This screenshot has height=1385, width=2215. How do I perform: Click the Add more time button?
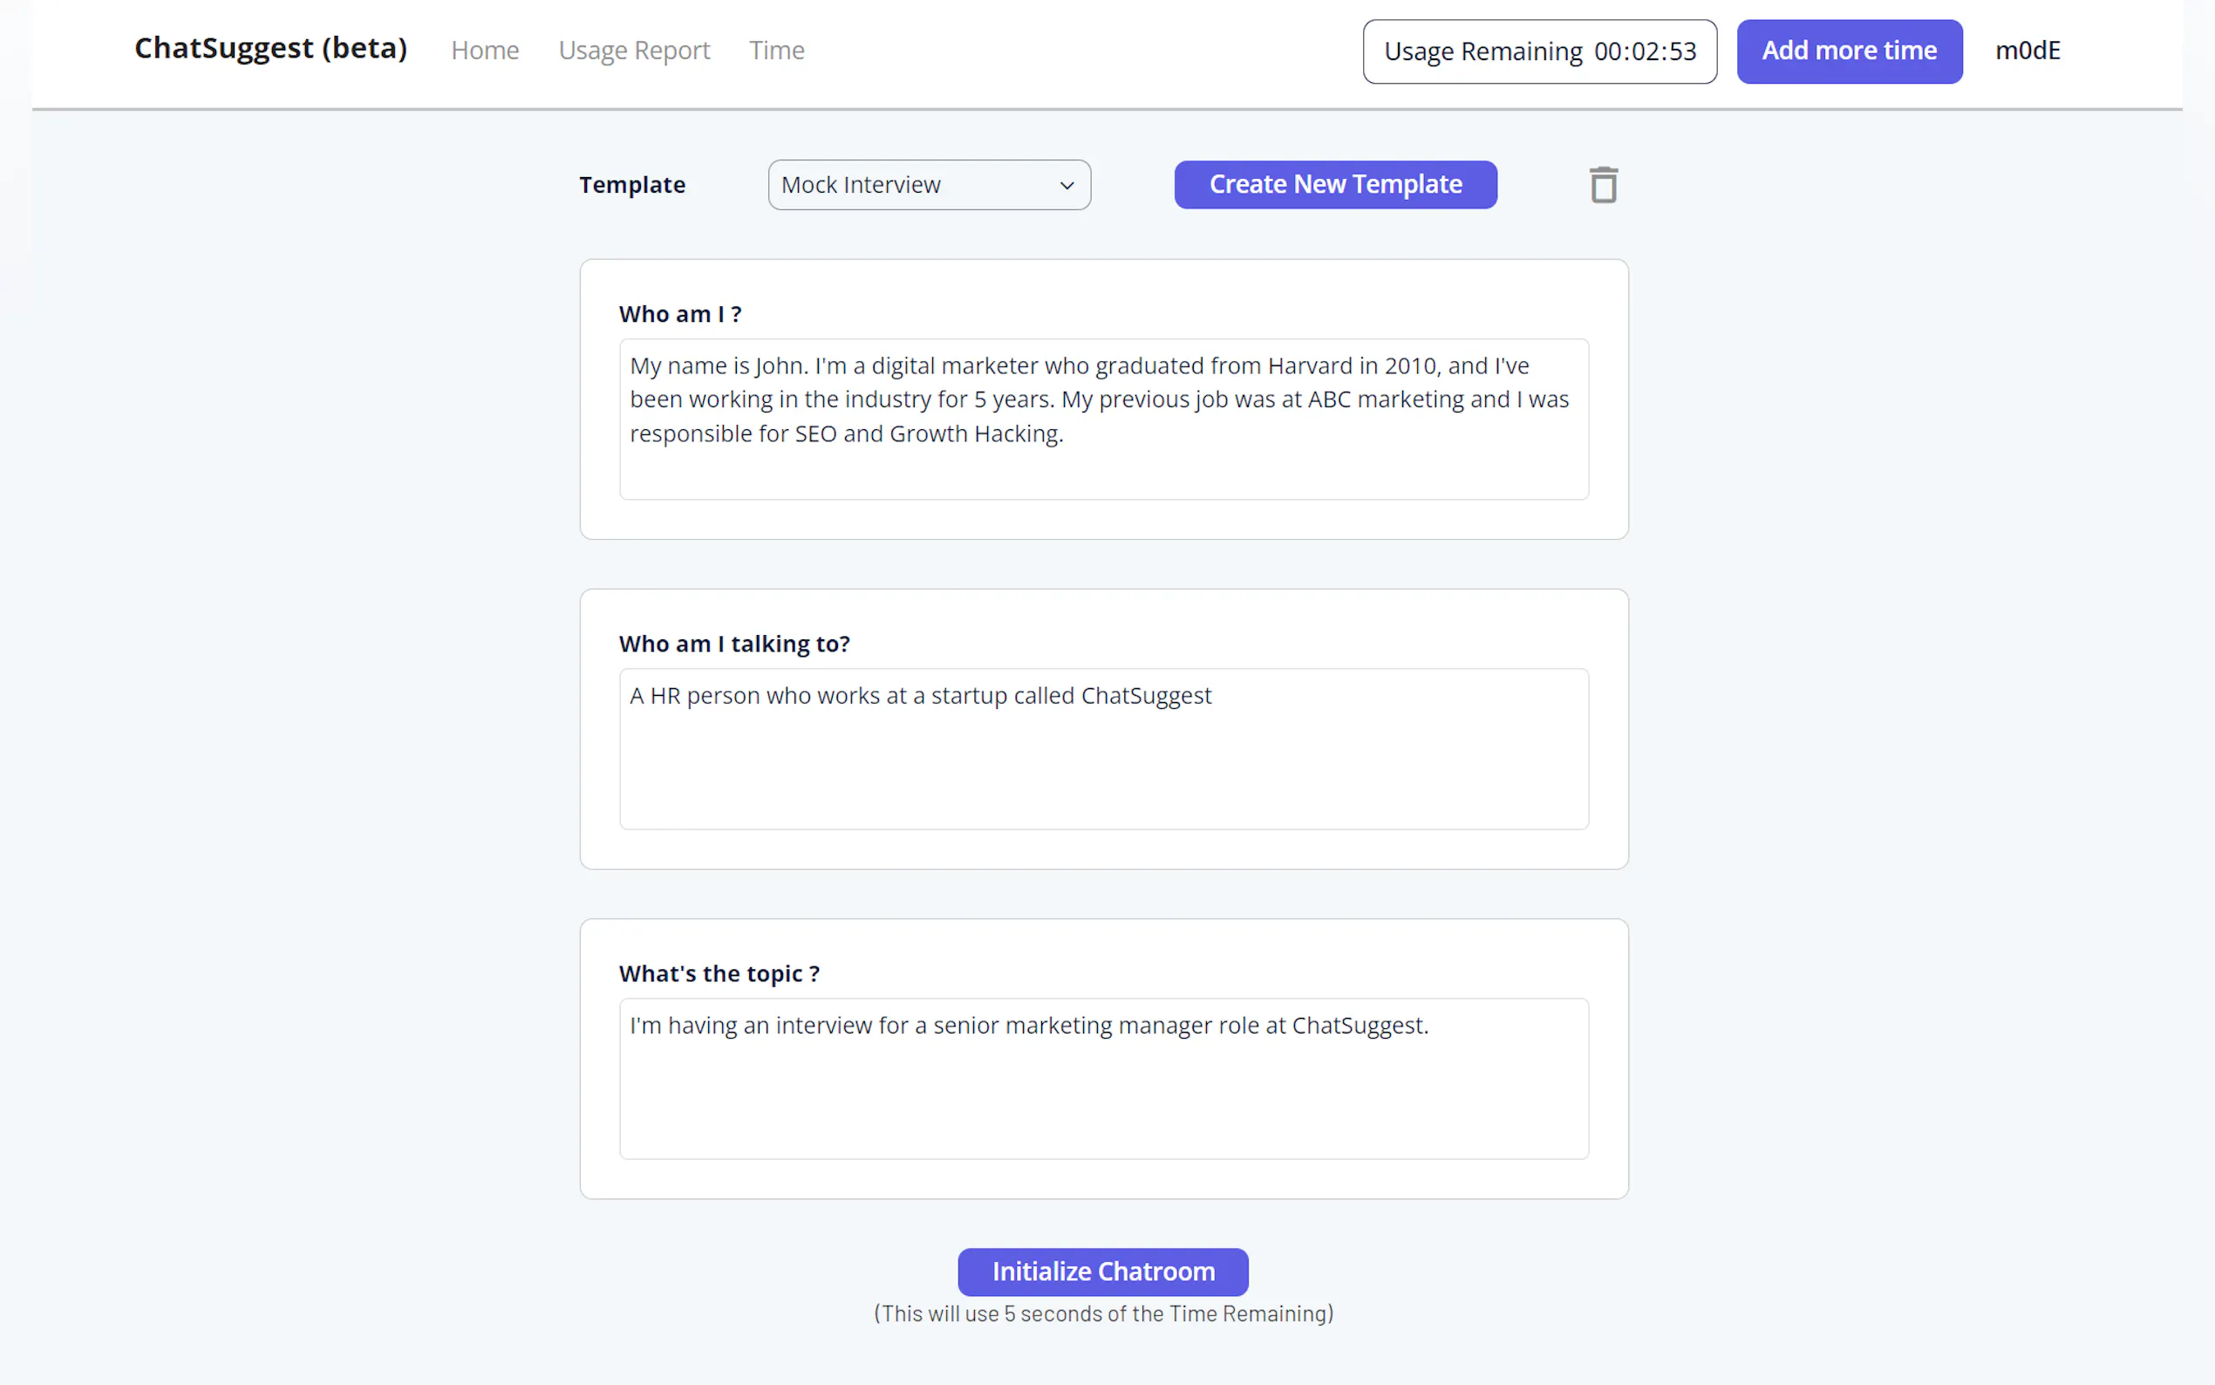tap(1849, 51)
